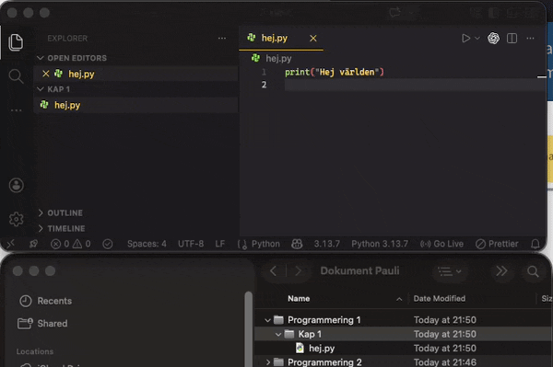Select the Programmering 2 folder row

click(x=404, y=361)
